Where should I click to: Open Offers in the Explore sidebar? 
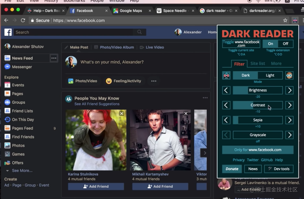[x=14, y=163]
